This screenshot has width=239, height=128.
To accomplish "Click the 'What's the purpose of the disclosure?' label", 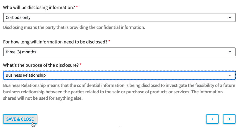I will (x=41, y=65).
